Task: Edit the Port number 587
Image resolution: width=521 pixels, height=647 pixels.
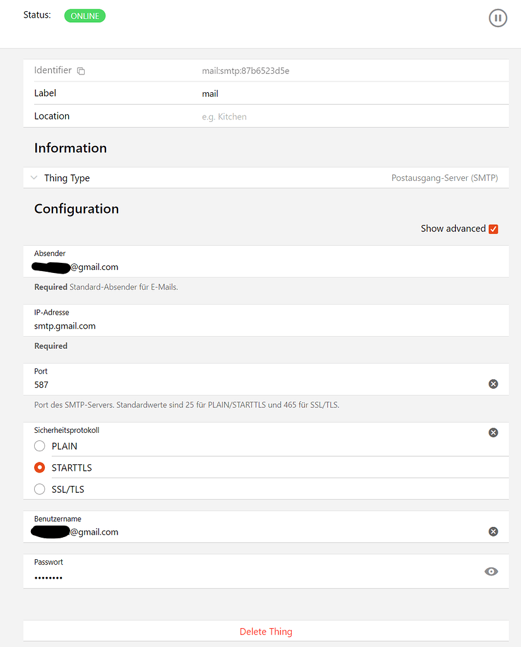Action: pos(41,384)
